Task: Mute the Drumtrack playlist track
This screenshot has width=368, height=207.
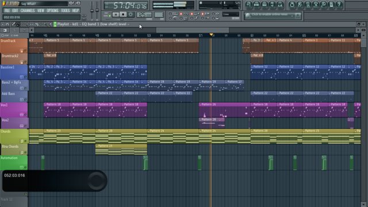Action: (25, 51)
